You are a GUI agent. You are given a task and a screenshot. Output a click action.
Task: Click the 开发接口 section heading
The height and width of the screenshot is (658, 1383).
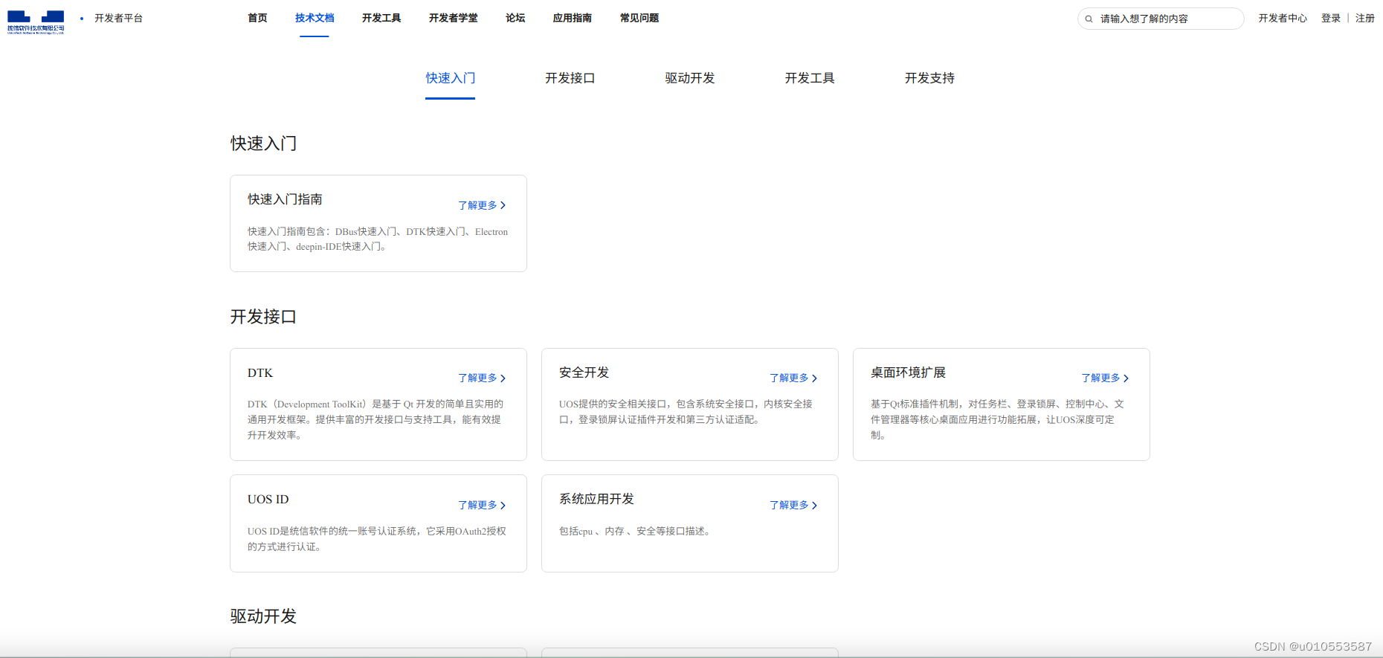click(263, 317)
